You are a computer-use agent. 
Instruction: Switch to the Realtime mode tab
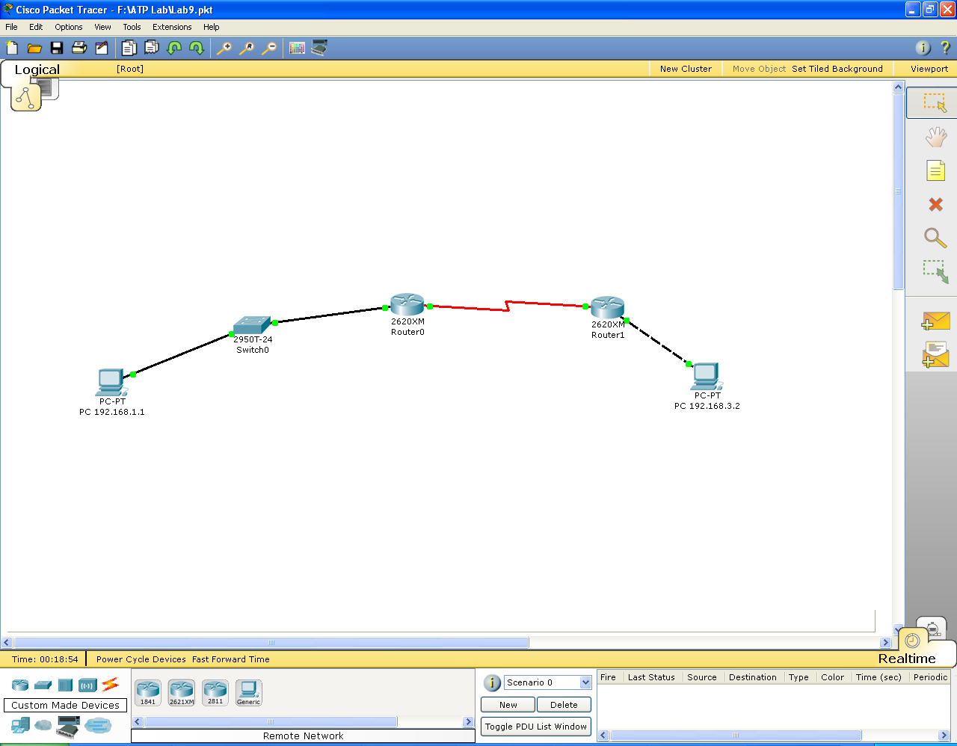coord(907,659)
